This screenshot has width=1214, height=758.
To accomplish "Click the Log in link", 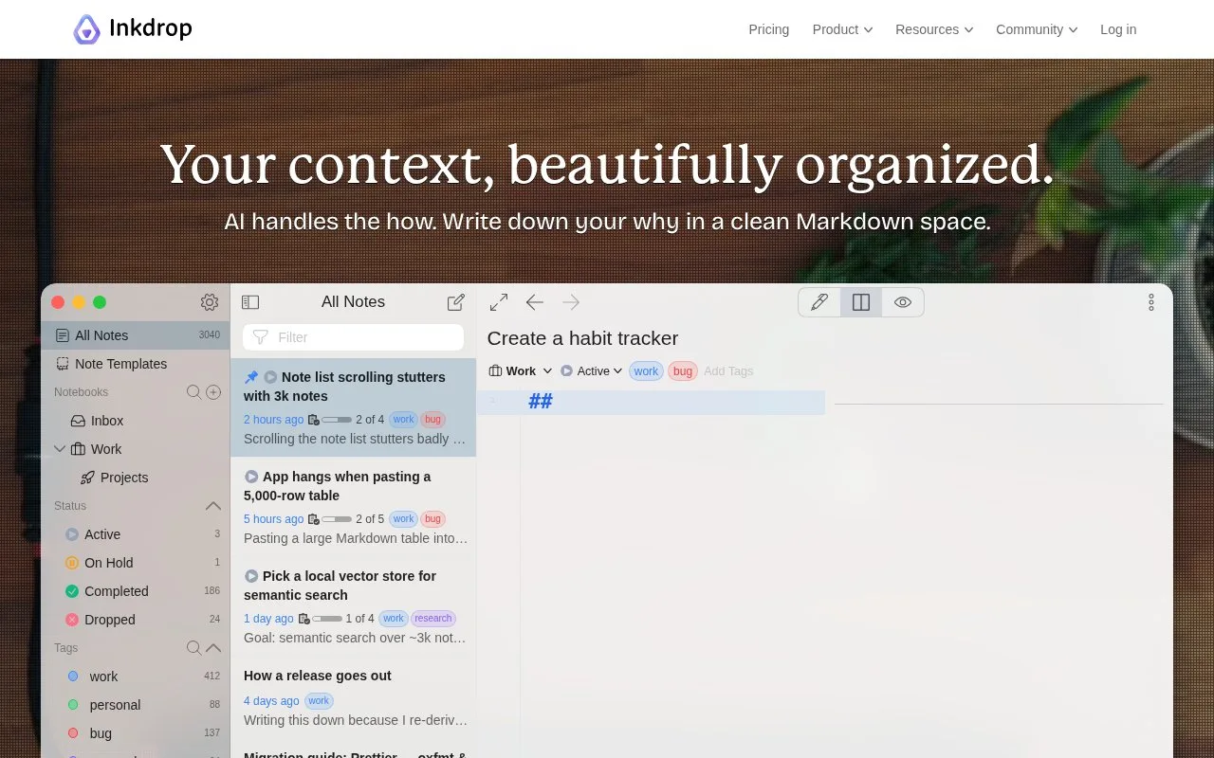I will tap(1118, 29).
